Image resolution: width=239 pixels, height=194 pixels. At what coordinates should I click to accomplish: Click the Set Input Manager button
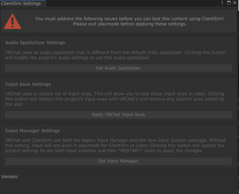pos(118,161)
